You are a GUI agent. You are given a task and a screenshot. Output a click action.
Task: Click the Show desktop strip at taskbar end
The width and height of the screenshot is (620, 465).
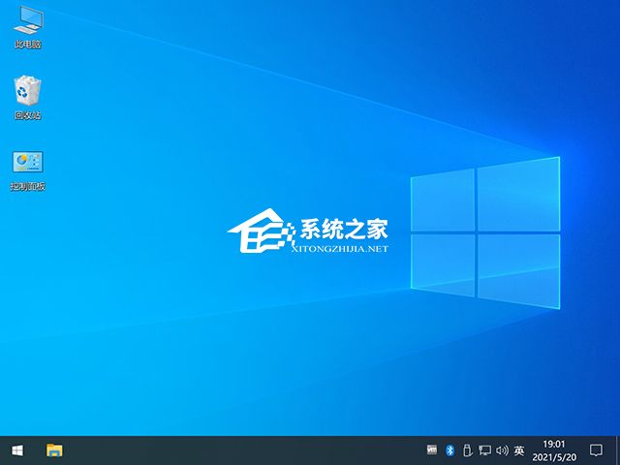click(x=618, y=450)
